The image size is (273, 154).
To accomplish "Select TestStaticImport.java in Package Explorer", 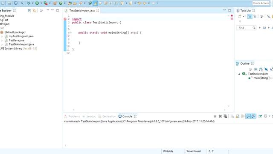I will click(x=21, y=44).
